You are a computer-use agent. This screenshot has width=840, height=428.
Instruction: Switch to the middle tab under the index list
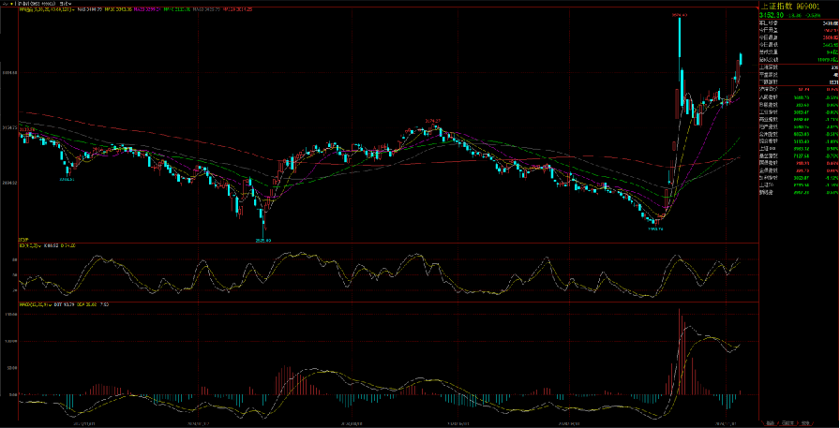pyautogui.click(x=787, y=423)
